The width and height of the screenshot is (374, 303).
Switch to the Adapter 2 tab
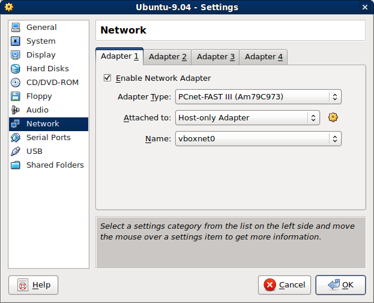tap(167, 57)
